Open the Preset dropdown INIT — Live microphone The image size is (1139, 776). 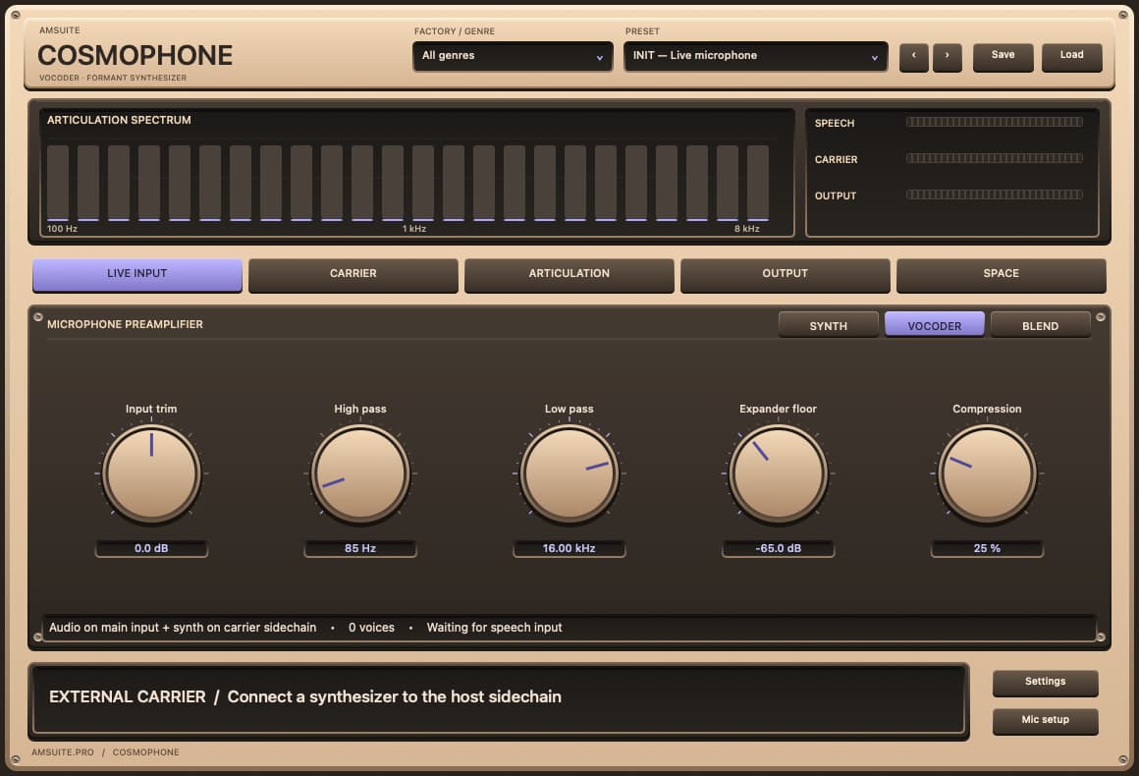(x=755, y=56)
